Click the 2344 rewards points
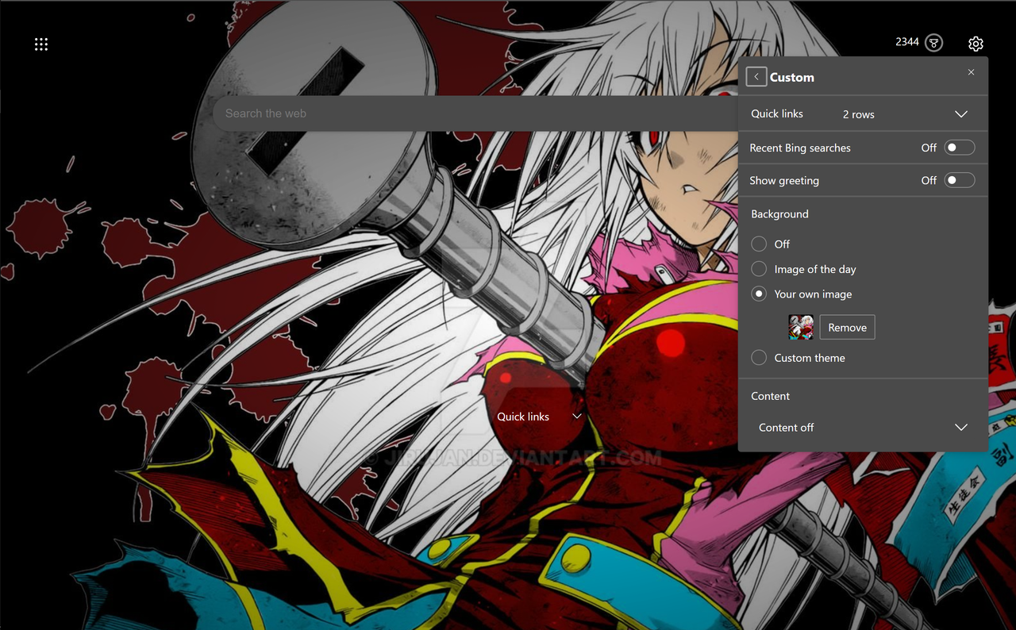This screenshot has height=630, width=1016. (x=907, y=42)
